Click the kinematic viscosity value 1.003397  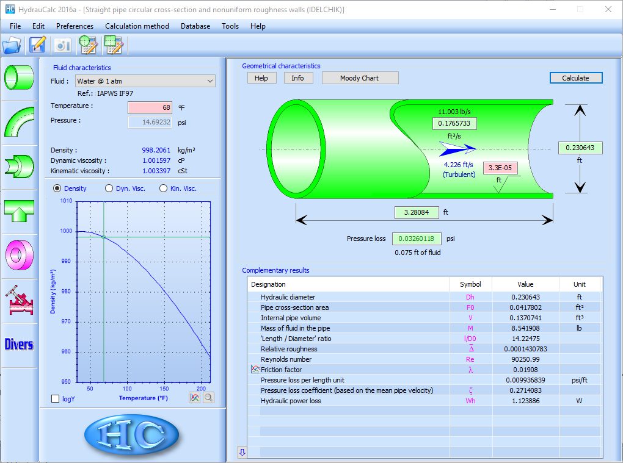[156, 171]
